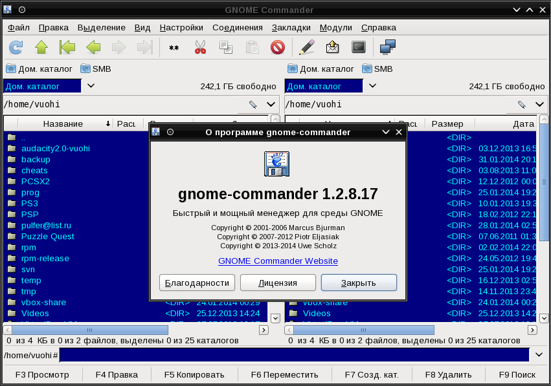
Task: Open right panel device dropdown arrow
Action: pos(372,86)
